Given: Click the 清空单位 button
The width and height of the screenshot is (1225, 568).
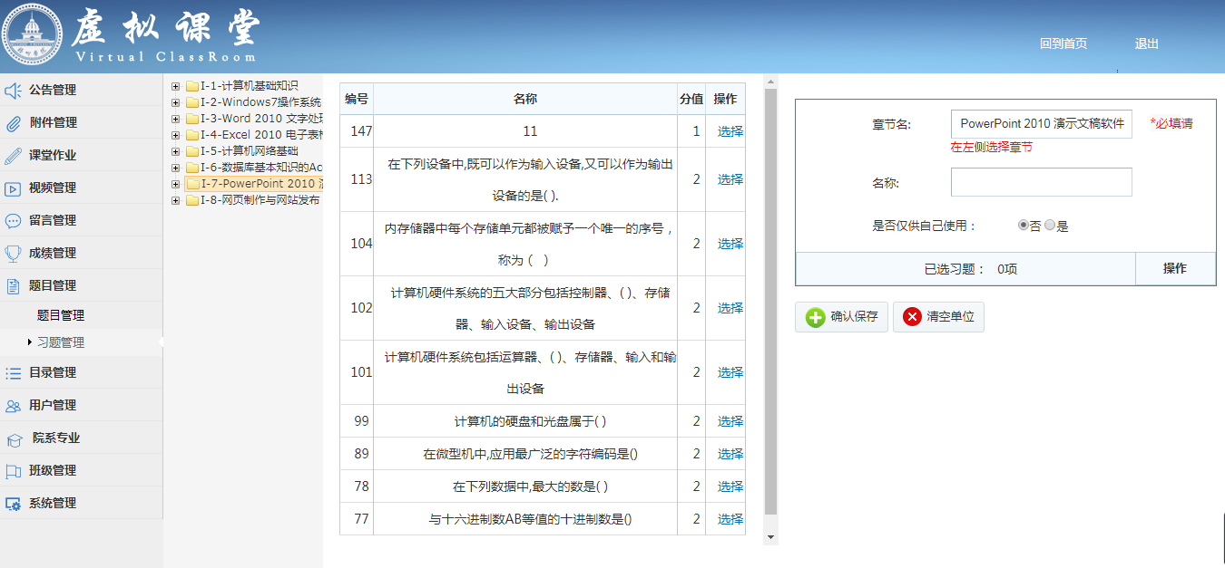Looking at the screenshot, I should (938, 317).
